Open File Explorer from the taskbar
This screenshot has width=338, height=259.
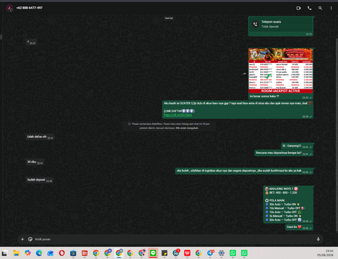pyautogui.click(x=16, y=253)
